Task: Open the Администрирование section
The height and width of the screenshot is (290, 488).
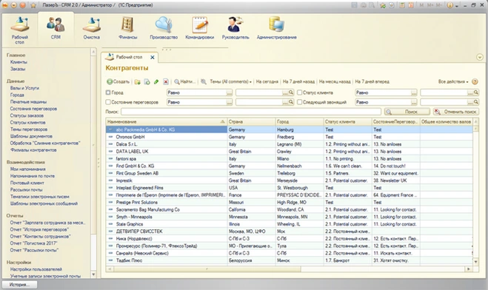Action: point(276,28)
